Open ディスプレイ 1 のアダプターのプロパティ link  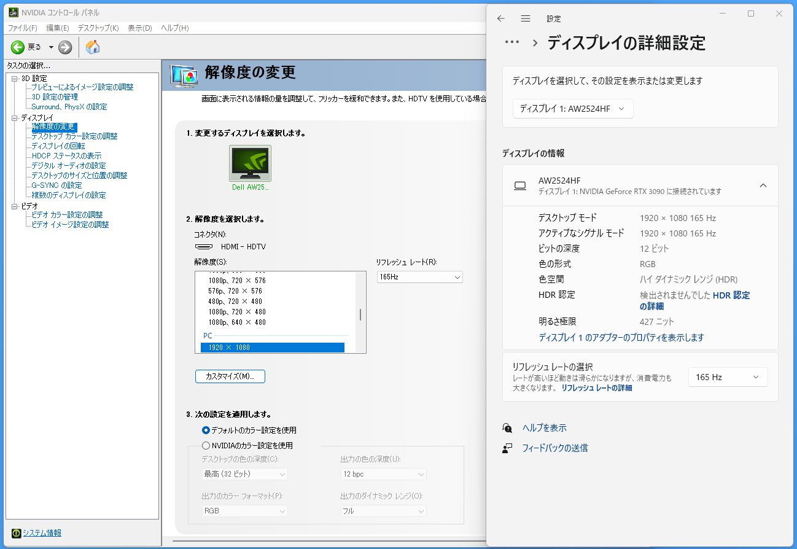coord(621,338)
